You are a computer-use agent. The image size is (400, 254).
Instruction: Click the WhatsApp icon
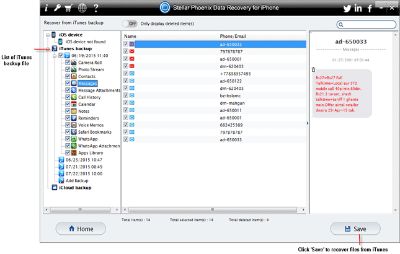point(74,139)
